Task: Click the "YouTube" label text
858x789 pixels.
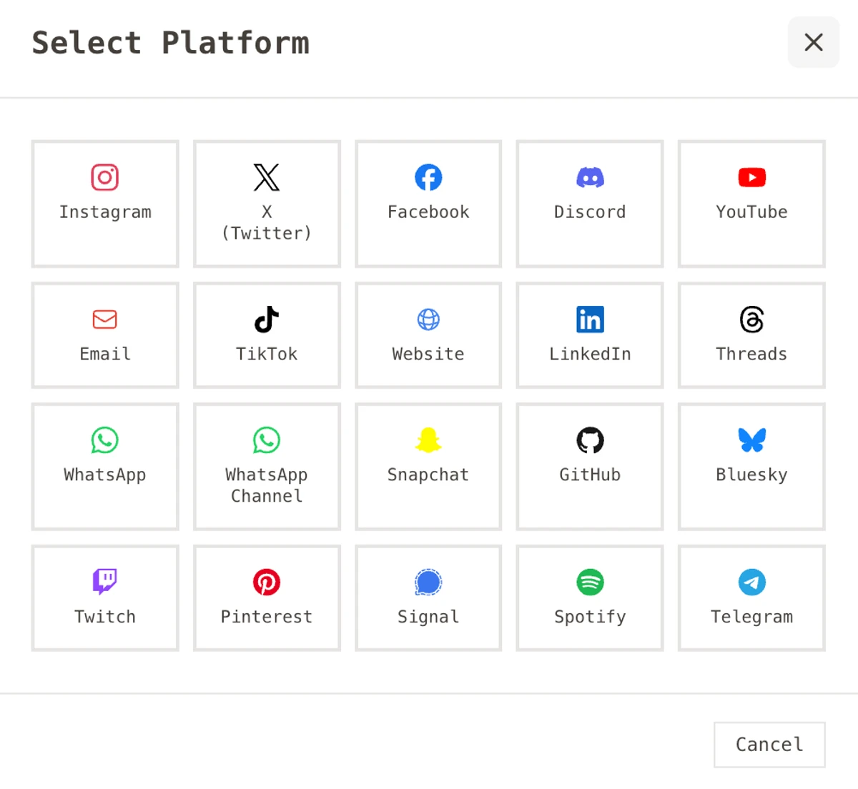Action: click(x=751, y=212)
